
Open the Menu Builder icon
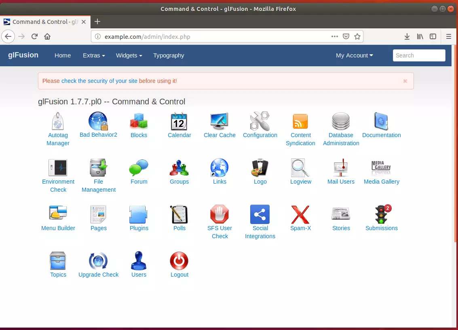(x=58, y=212)
